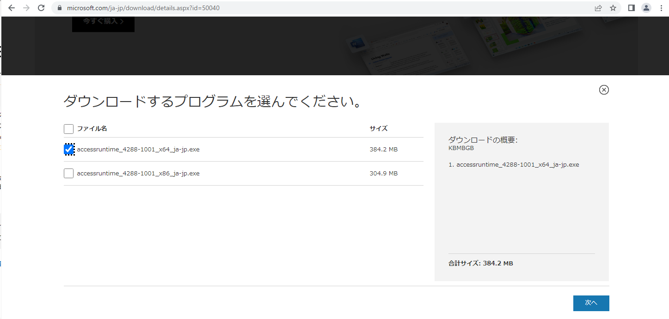Open the share page icon in address bar
Viewport: 669px width, 319px height.
598,8
